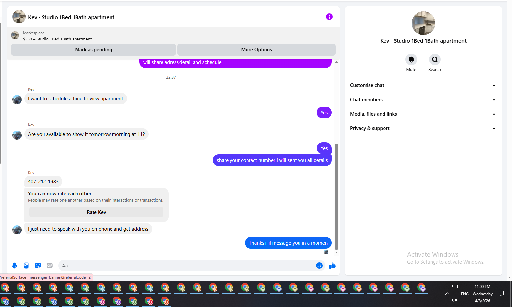Open the attach photo icon
This screenshot has height=307, width=512.
coord(26,266)
